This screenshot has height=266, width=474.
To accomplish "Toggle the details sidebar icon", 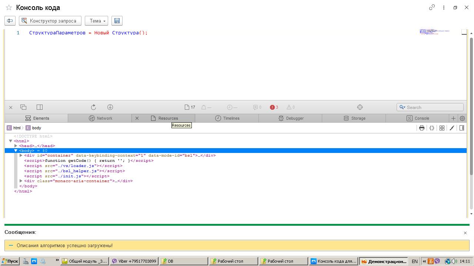I will pyautogui.click(x=462, y=128).
